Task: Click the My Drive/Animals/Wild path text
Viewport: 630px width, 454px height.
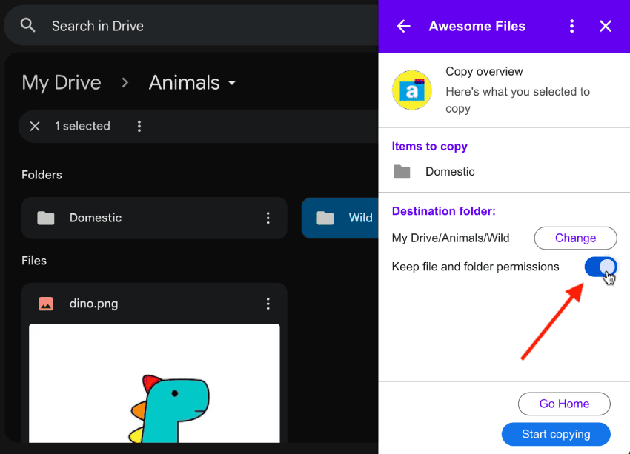Action: click(451, 238)
